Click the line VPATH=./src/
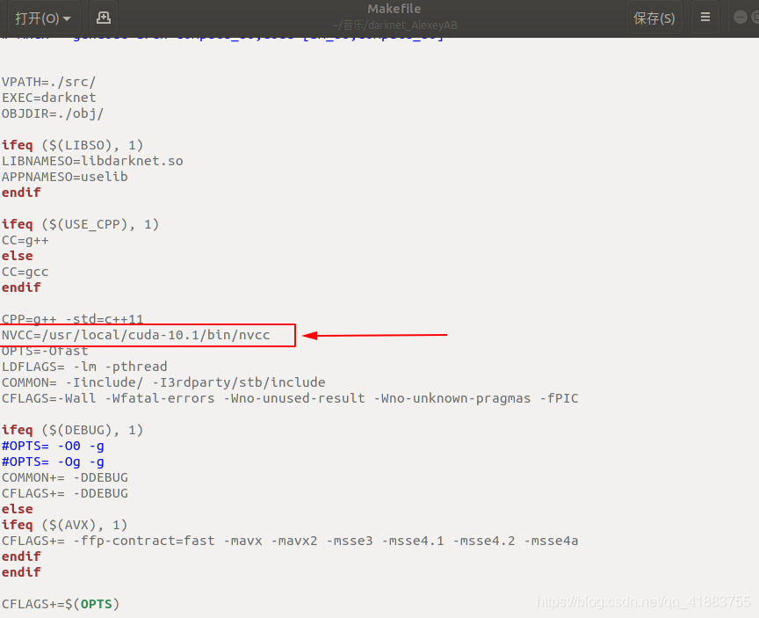Image resolution: width=759 pixels, height=618 pixels. (49, 82)
